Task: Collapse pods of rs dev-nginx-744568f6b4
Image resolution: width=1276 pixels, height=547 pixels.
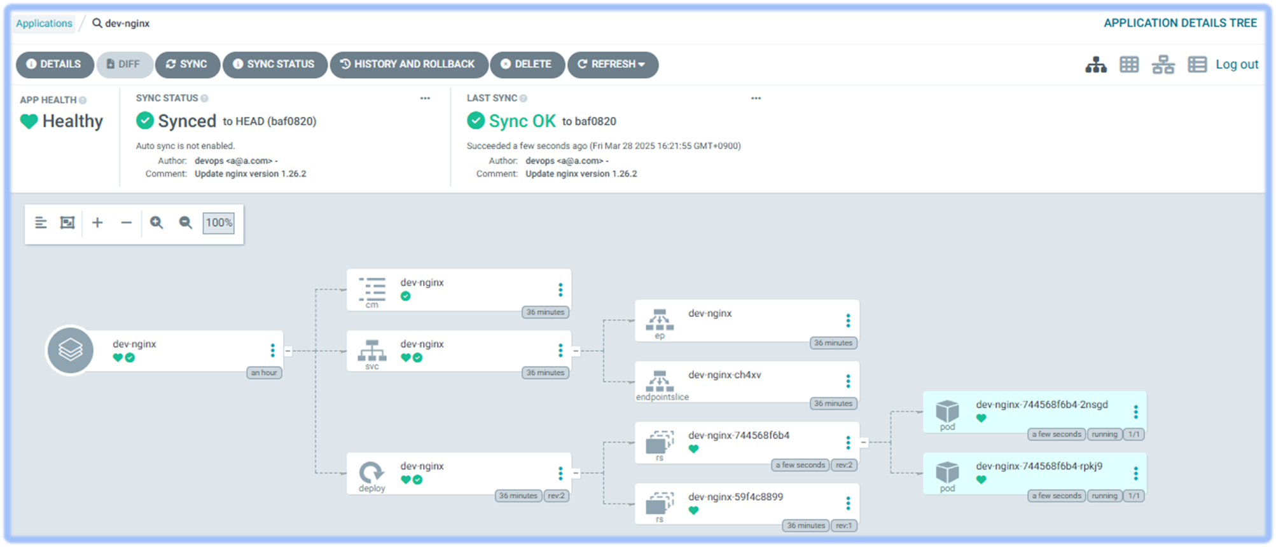Action: (x=863, y=442)
